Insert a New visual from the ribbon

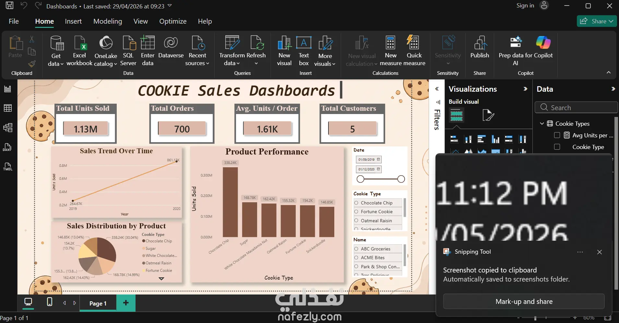point(284,51)
